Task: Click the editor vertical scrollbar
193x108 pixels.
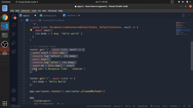Action: (x=192, y=56)
